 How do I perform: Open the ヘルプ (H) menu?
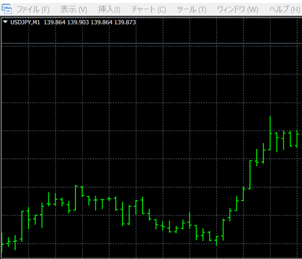coord(284,10)
